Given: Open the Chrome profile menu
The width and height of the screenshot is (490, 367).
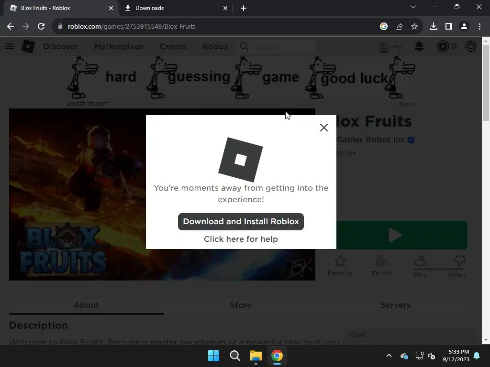Looking at the screenshot, I should click(x=464, y=27).
